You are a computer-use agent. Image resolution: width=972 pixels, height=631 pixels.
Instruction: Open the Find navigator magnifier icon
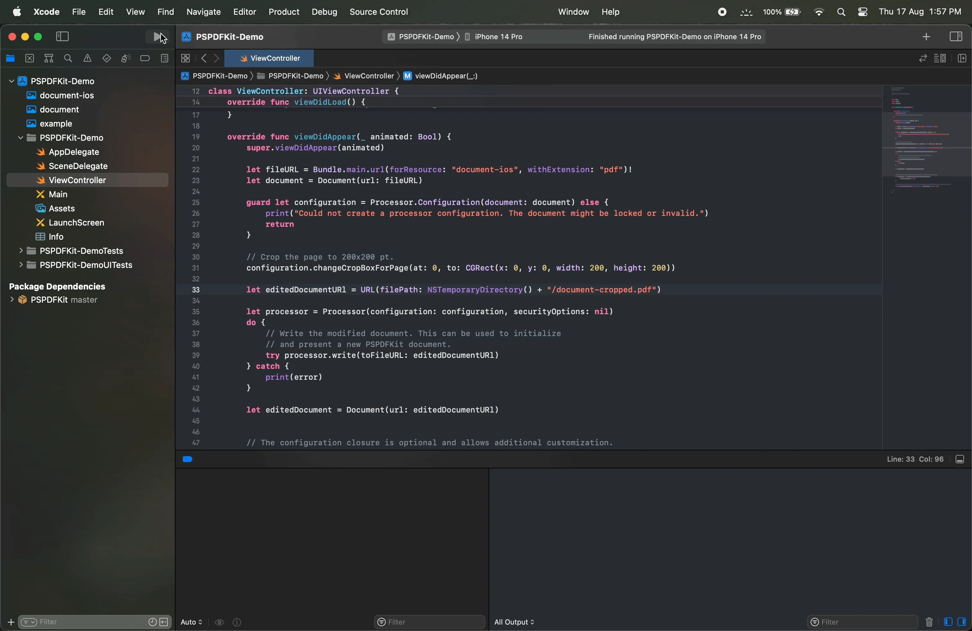click(68, 58)
